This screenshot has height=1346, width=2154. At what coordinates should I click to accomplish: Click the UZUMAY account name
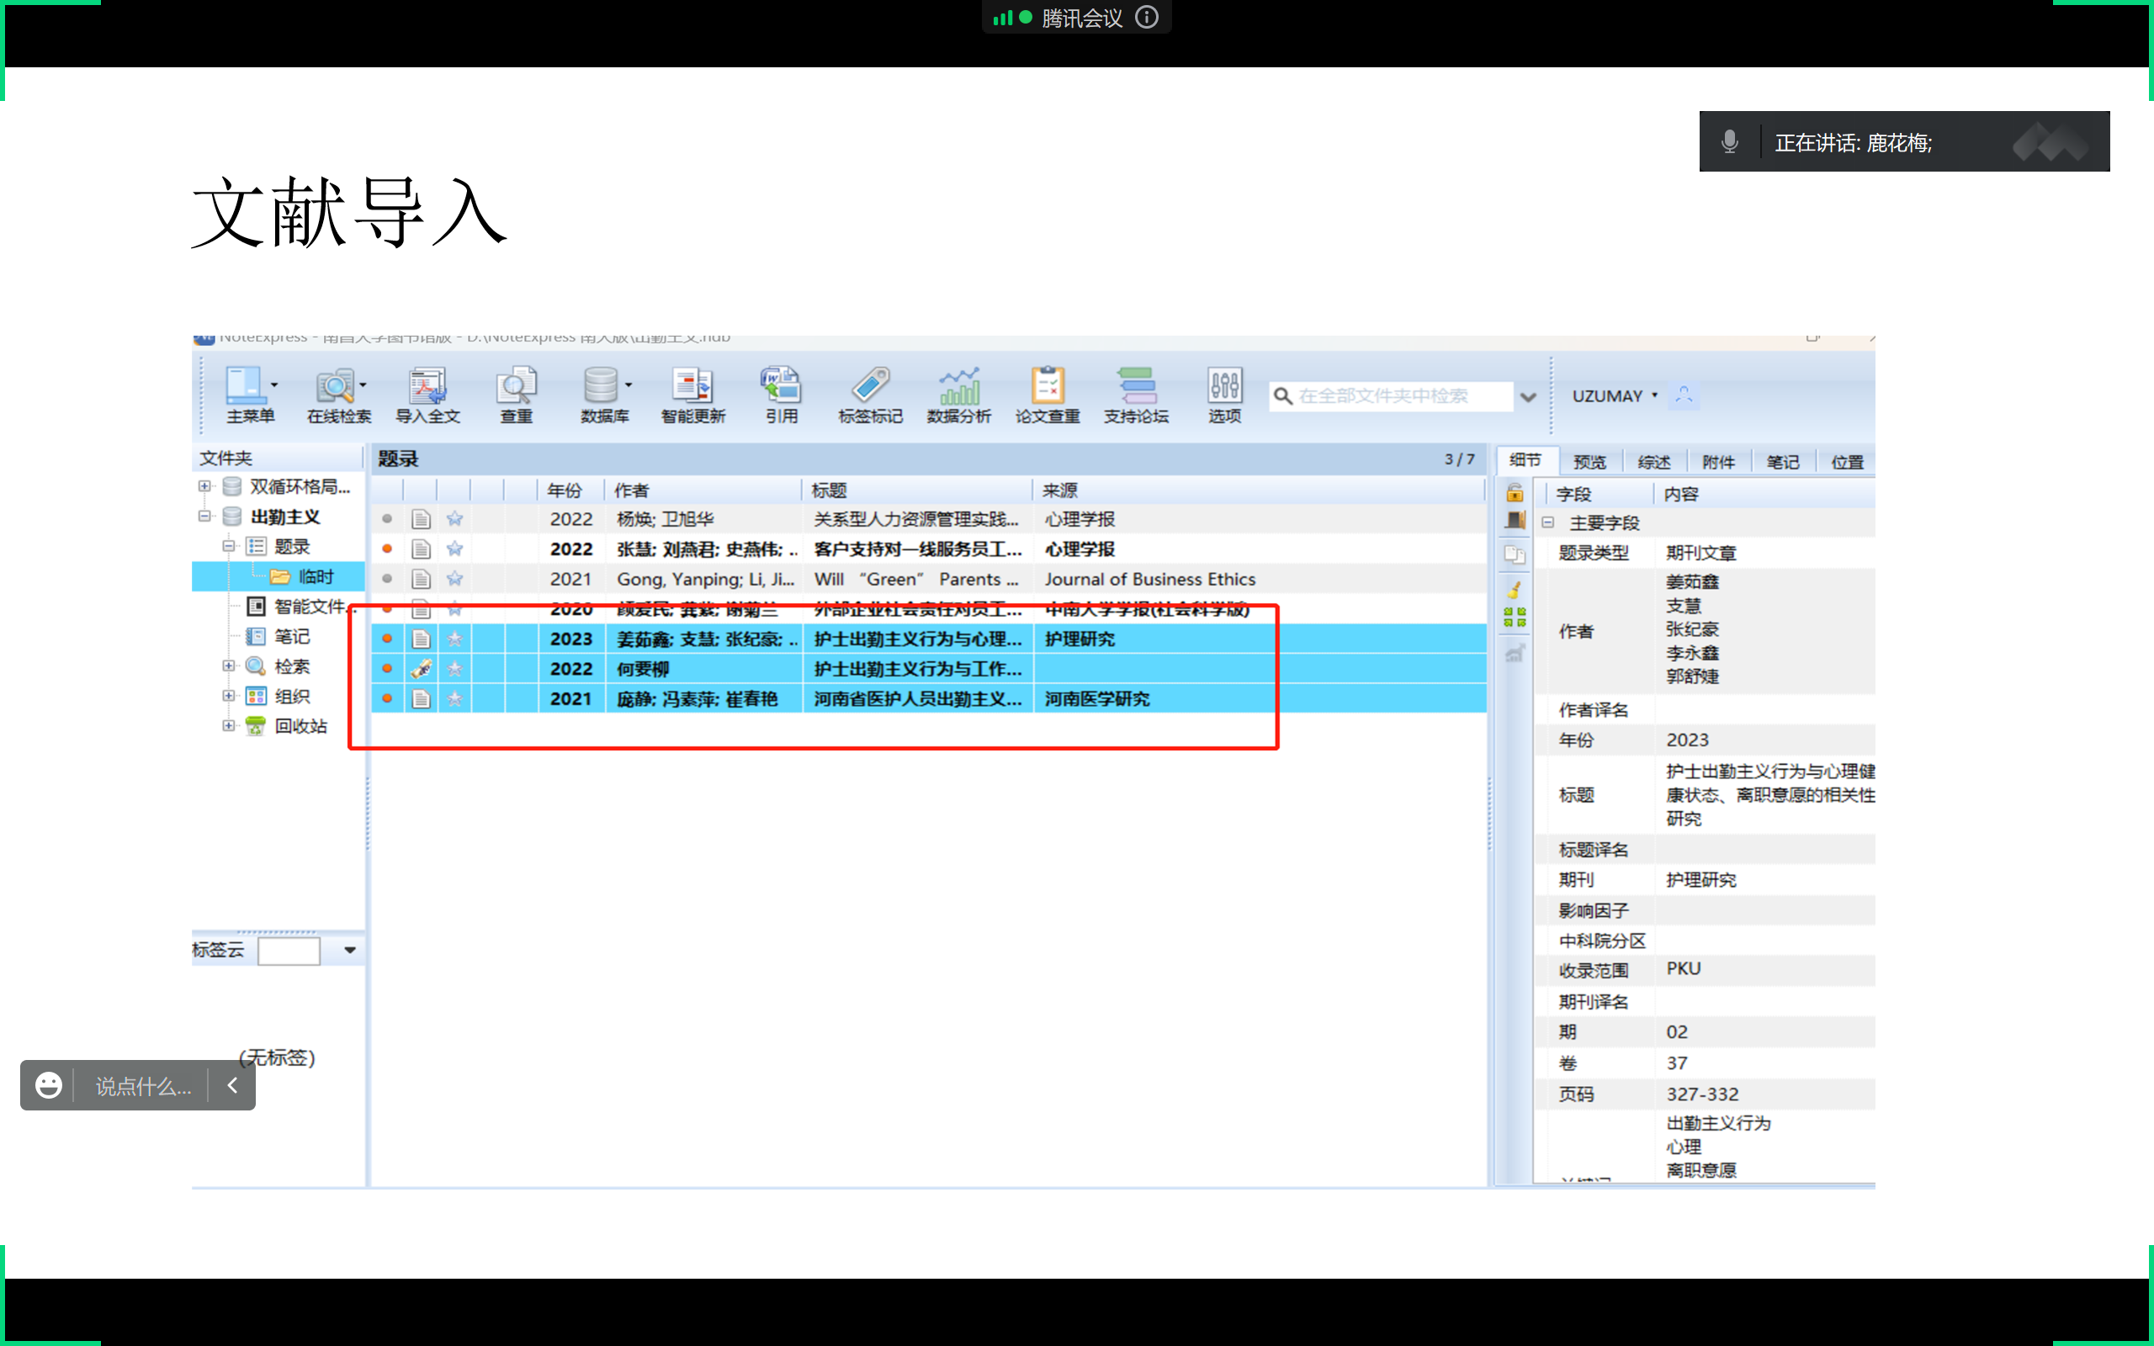[x=1607, y=396]
